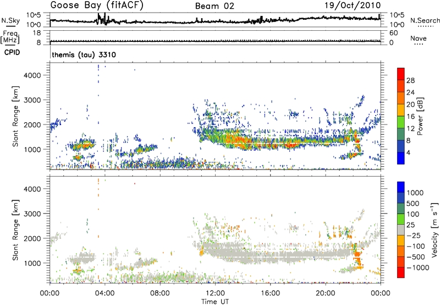
Task: Click the '16:00' time tick label
Action: pos(270,293)
